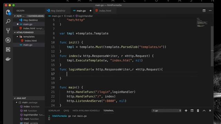221x124 pixels.
Task: Switch to index.html editor tab
Action: tap(105, 11)
